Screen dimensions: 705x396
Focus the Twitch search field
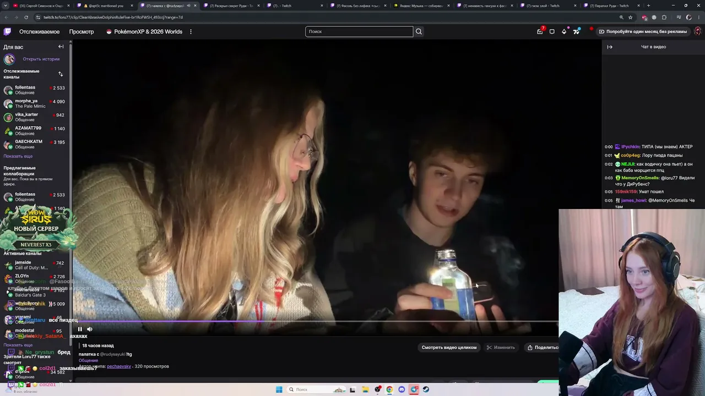click(x=359, y=31)
